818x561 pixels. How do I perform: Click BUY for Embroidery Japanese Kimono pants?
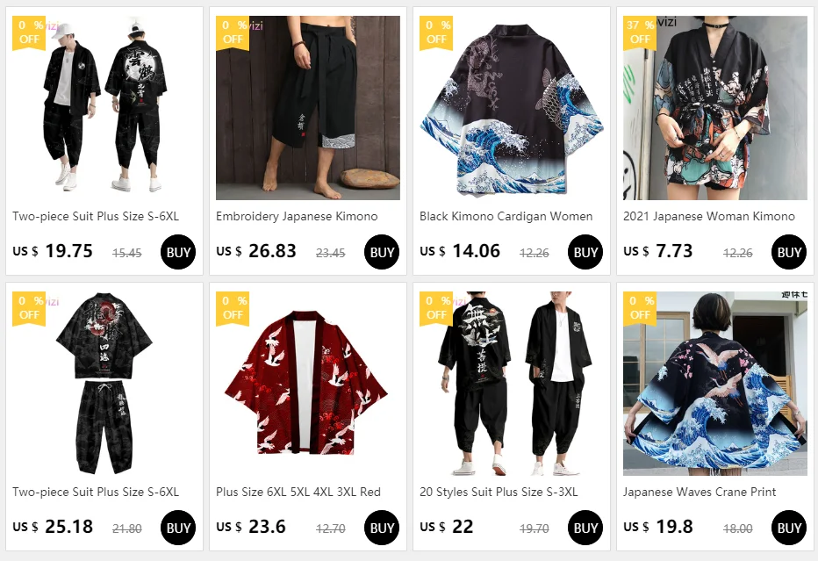pyautogui.click(x=381, y=252)
